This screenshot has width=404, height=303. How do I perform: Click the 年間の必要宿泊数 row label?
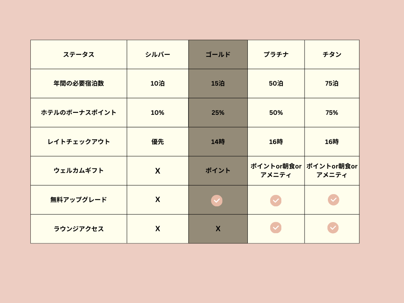click(79, 83)
